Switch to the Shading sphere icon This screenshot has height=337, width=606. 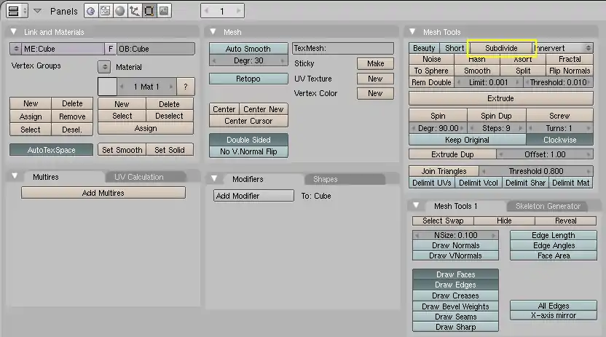pyautogui.click(x=119, y=11)
